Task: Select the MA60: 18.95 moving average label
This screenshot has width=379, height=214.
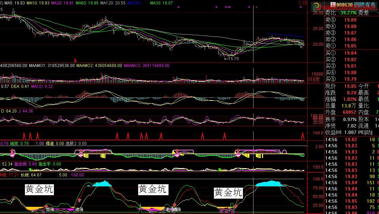Action: [x=87, y=3]
